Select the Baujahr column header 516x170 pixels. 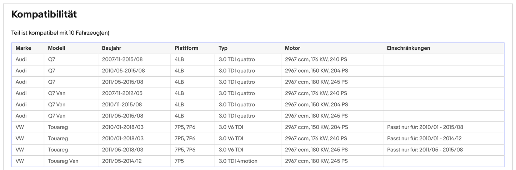112,48
